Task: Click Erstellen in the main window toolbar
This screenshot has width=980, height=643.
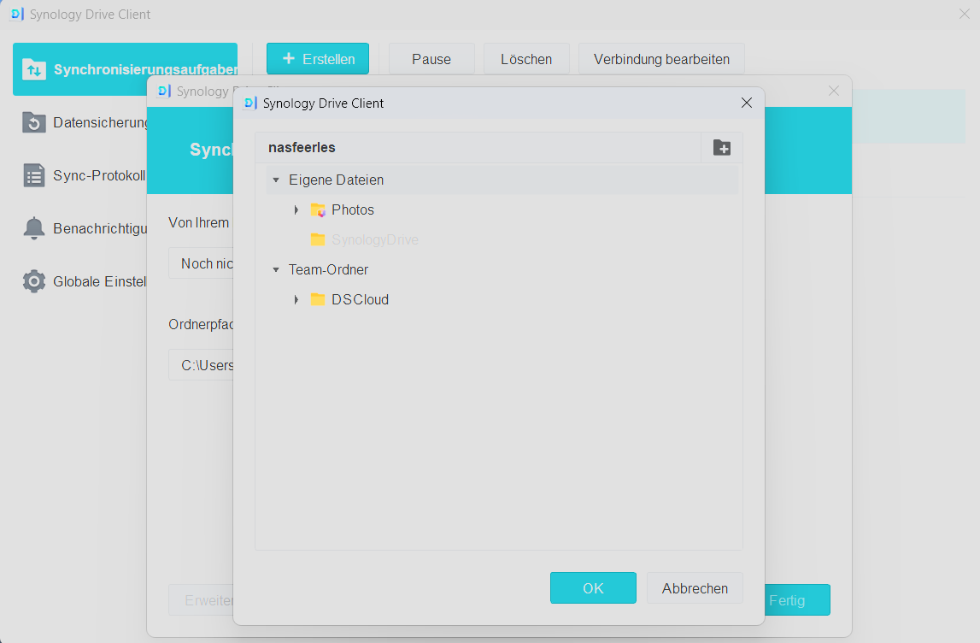Action: (318, 59)
